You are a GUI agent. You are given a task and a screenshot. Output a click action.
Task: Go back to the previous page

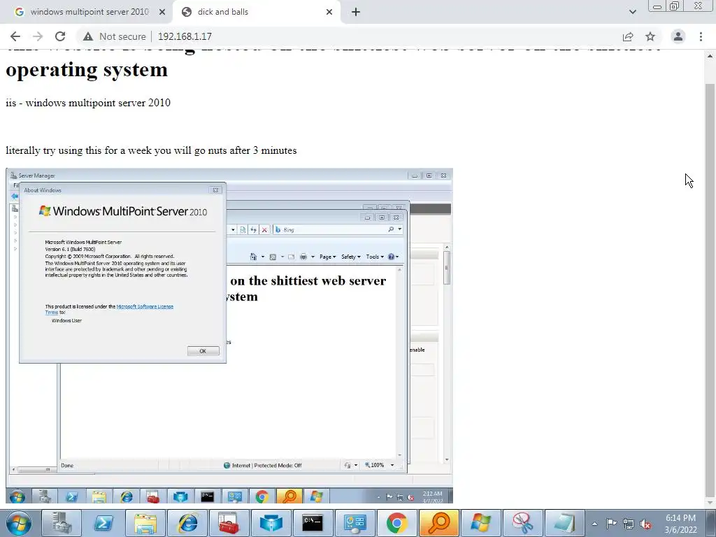(x=15, y=36)
